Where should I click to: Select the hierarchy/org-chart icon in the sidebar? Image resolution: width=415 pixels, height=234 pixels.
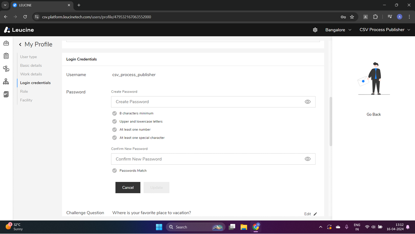pyautogui.click(x=6, y=82)
